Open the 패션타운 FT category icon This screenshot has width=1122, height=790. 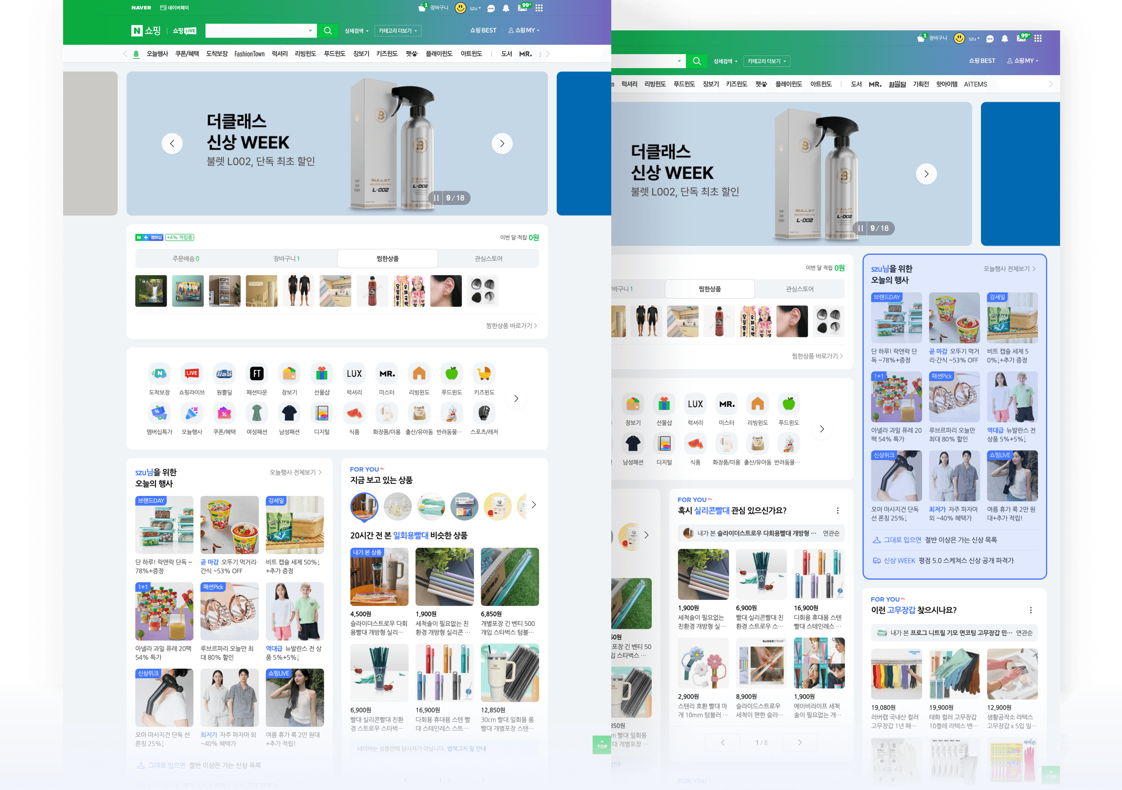[257, 374]
